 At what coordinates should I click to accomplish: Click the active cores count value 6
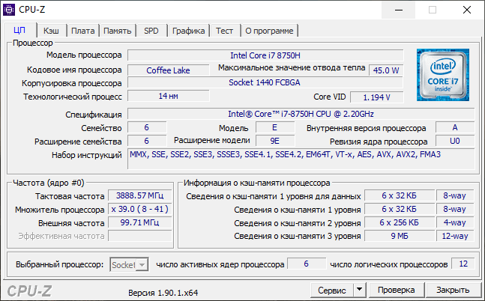(x=307, y=264)
